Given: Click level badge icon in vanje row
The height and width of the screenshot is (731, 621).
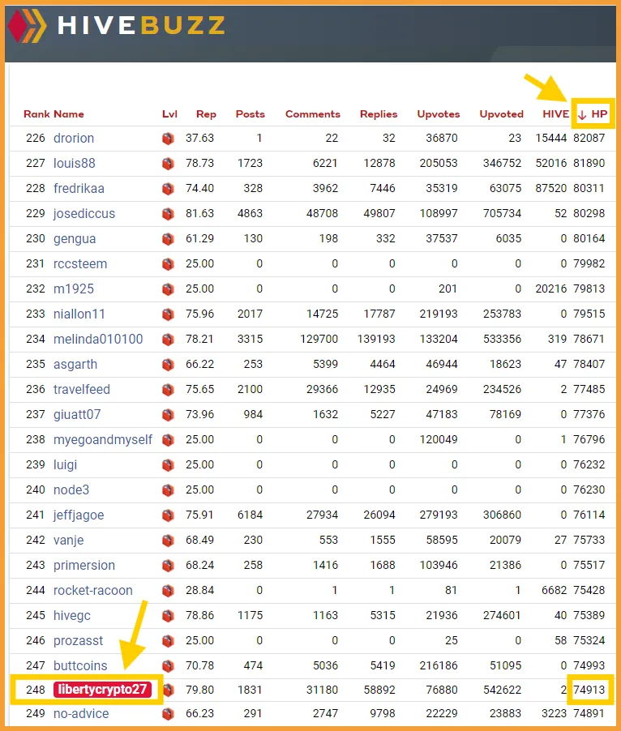Looking at the screenshot, I should pos(169,541).
